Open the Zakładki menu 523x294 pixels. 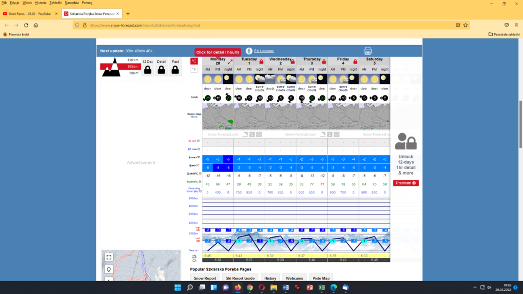[55, 3]
